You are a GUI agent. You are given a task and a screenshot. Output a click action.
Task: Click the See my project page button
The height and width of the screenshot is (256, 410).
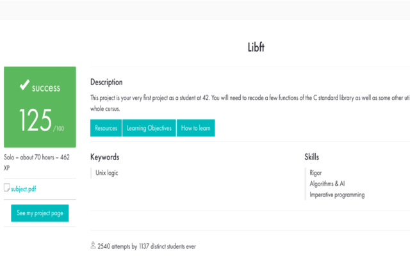click(40, 213)
